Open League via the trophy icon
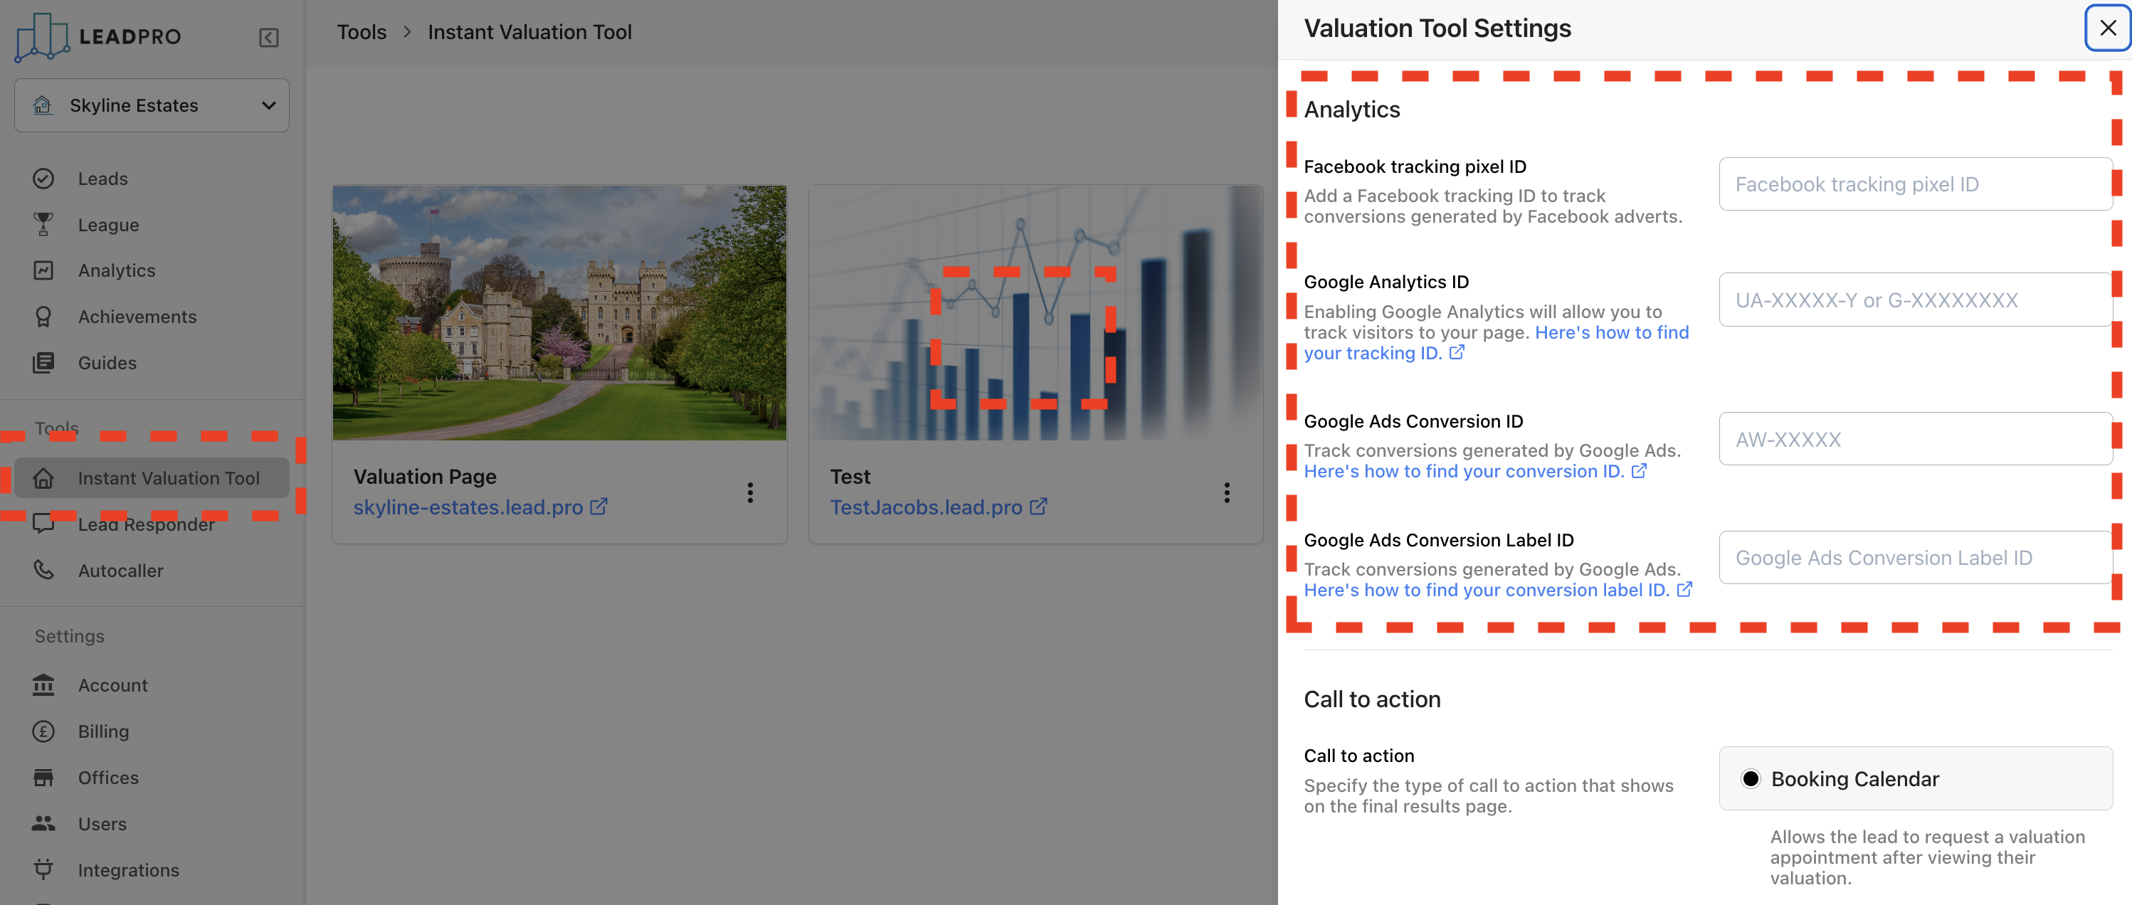Viewport: 2132px width, 905px height. (x=43, y=224)
